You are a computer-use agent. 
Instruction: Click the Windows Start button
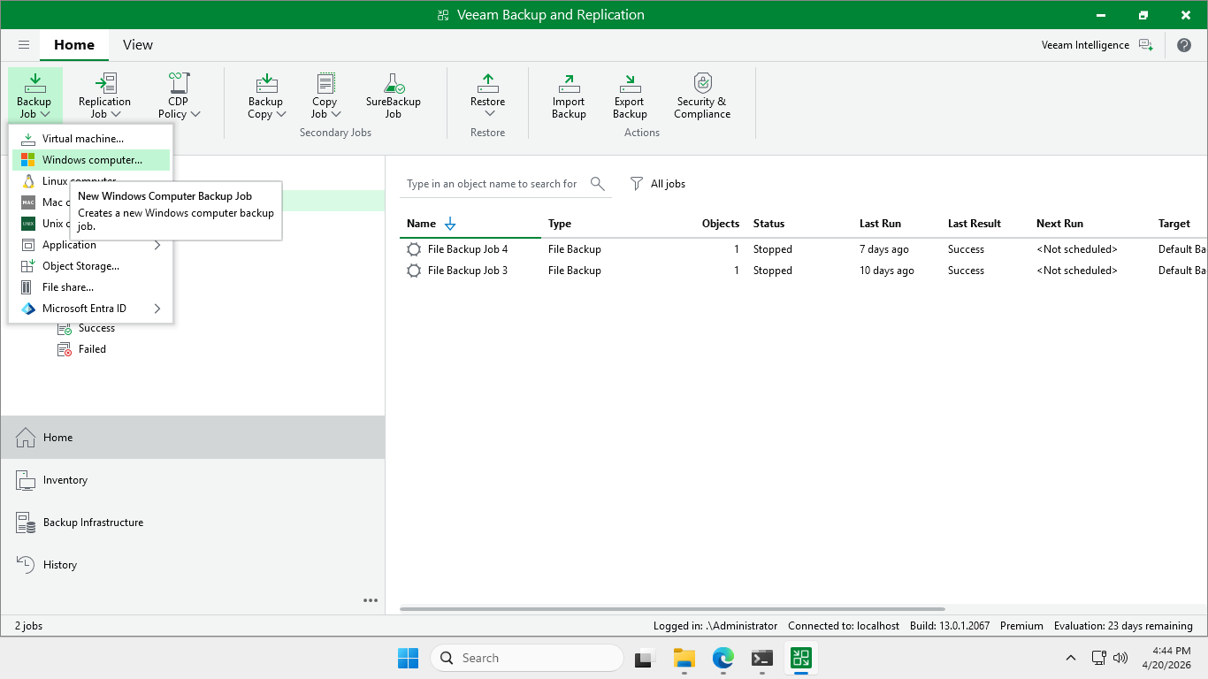pos(408,658)
